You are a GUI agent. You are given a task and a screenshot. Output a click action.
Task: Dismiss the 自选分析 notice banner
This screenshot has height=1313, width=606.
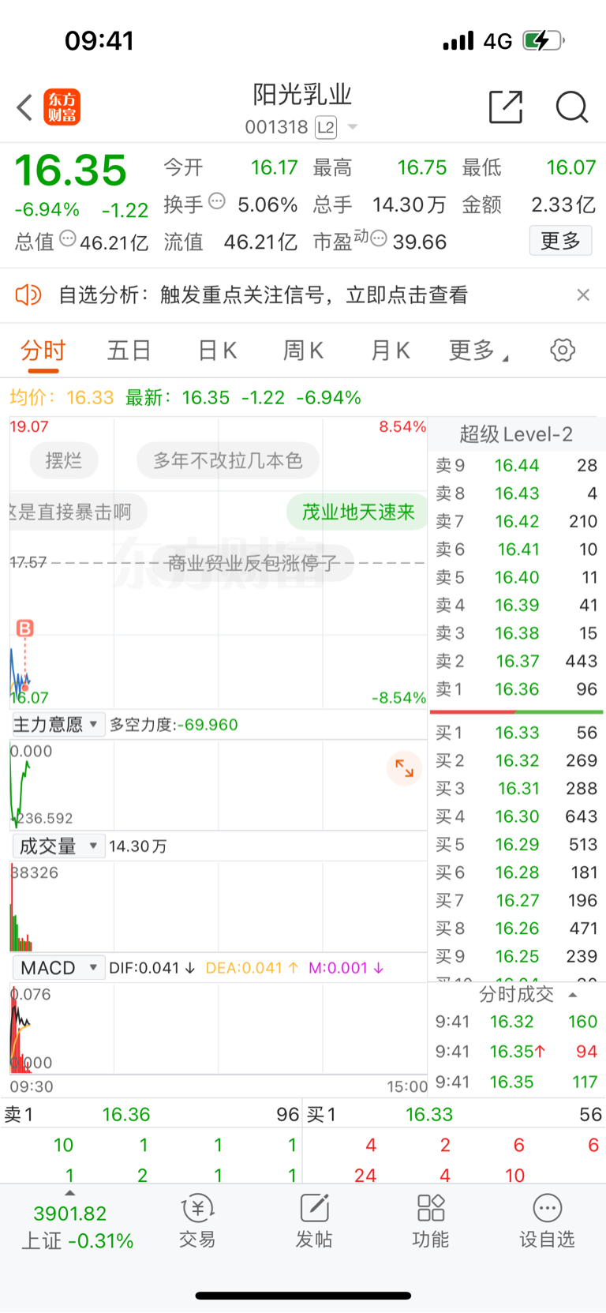(583, 294)
